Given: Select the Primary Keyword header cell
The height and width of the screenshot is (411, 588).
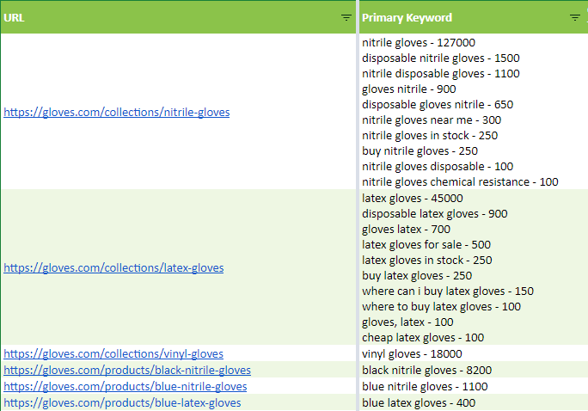Looking at the screenshot, I should [x=456, y=17].
